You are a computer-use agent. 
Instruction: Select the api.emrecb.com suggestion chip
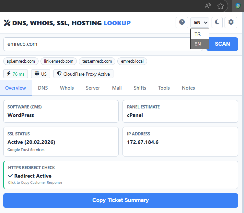(21, 61)
